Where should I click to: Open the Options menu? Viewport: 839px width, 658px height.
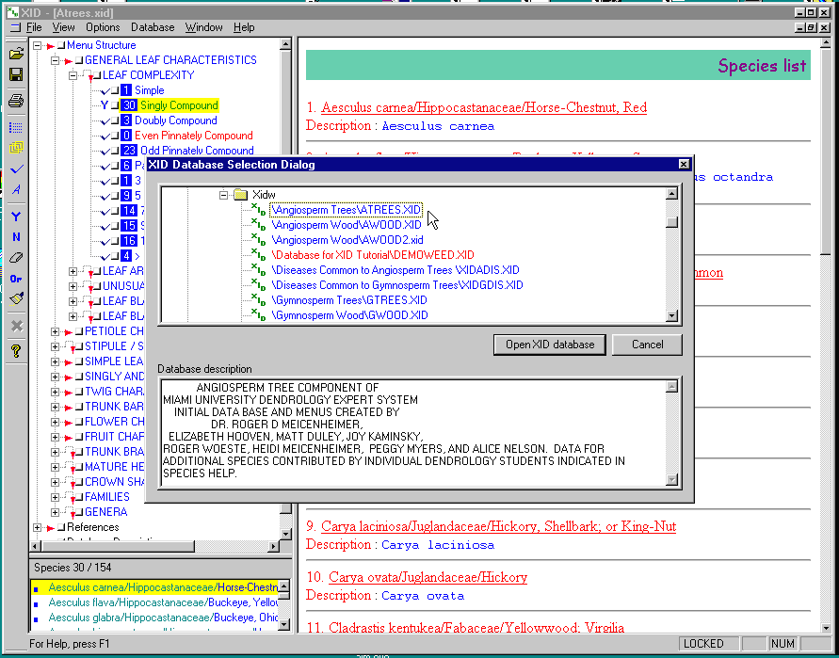pyautogui.click(x=103, y=27)
